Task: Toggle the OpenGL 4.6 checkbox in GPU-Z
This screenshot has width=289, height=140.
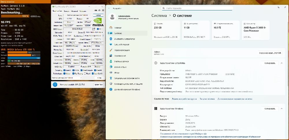Action: (93, 73)
